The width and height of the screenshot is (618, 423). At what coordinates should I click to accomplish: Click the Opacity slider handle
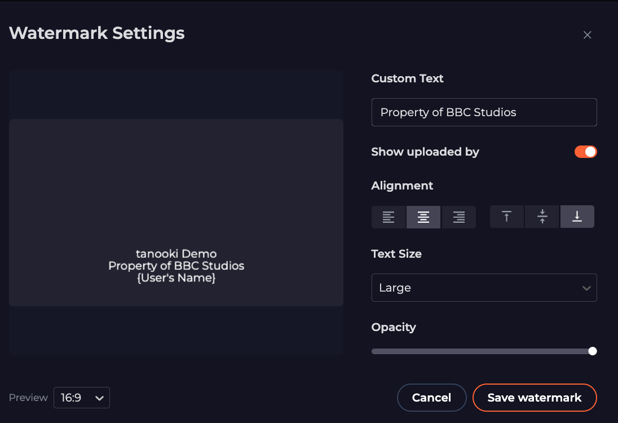[x=592, y=351]
